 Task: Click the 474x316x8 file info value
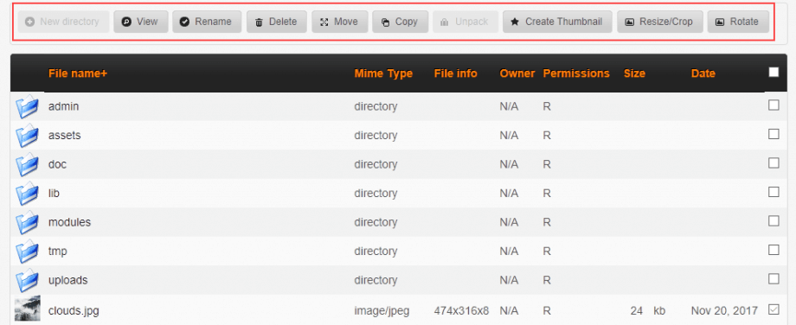coord(461,310)
